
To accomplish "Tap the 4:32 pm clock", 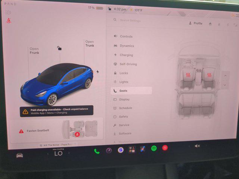I will 120,9.
